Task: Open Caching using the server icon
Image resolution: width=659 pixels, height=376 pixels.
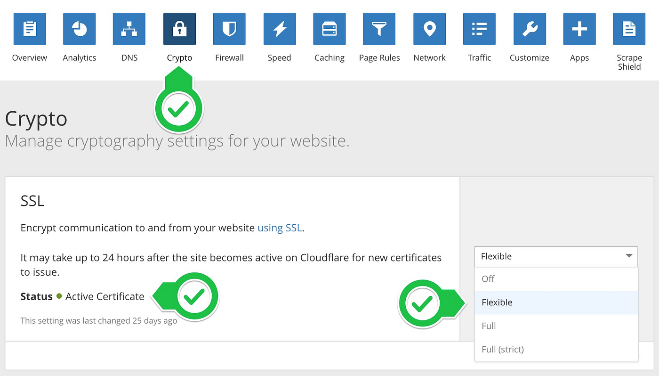Action: [329, 29]
